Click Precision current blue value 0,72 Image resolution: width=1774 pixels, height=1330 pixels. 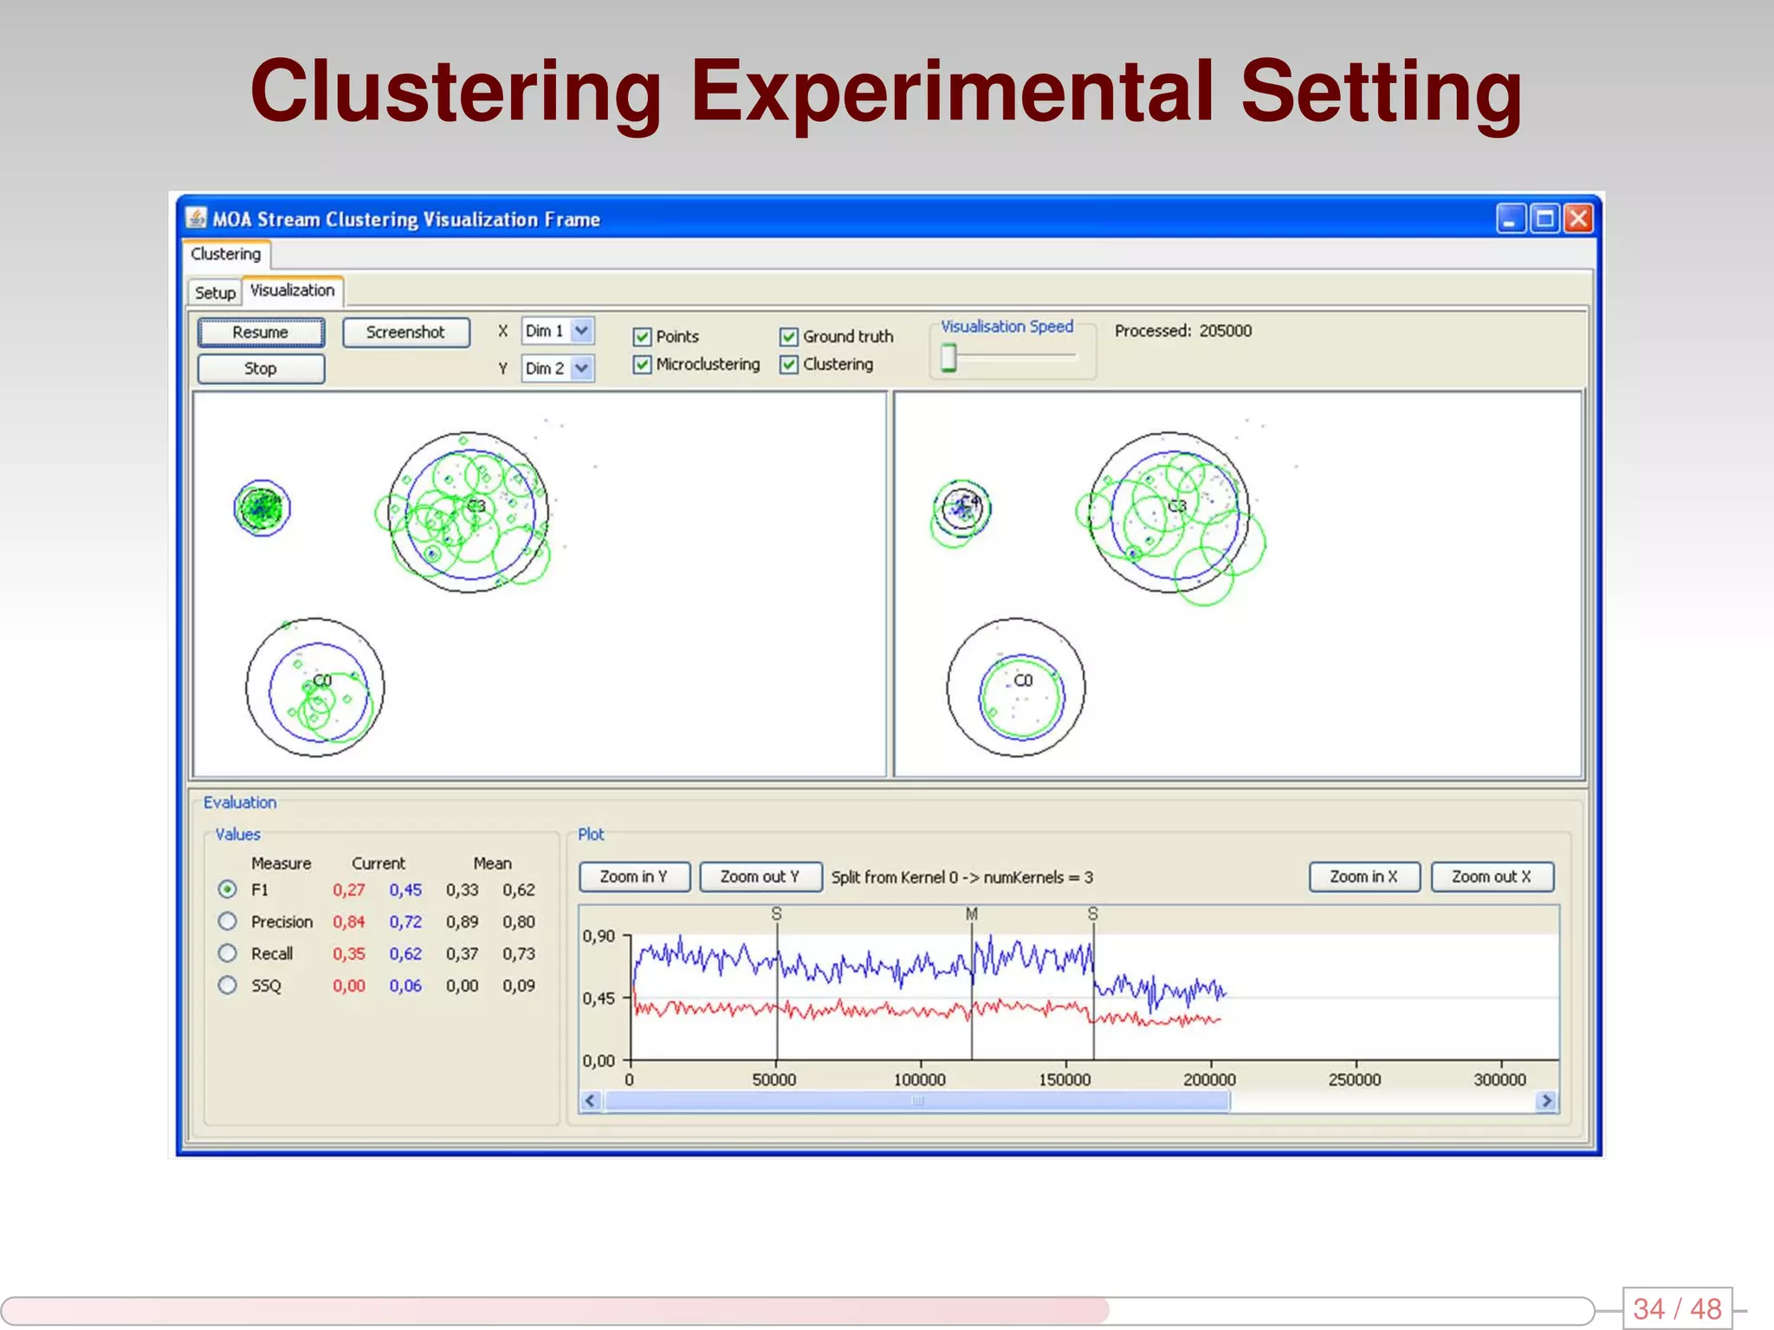click(x=405, y=922)
